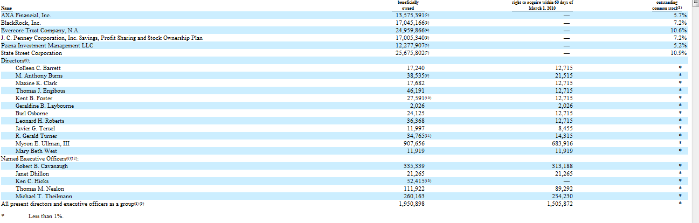Select Javier G. Teruel name
The height and width of the screenshot is (223, 699).
[x=36, y=129]
